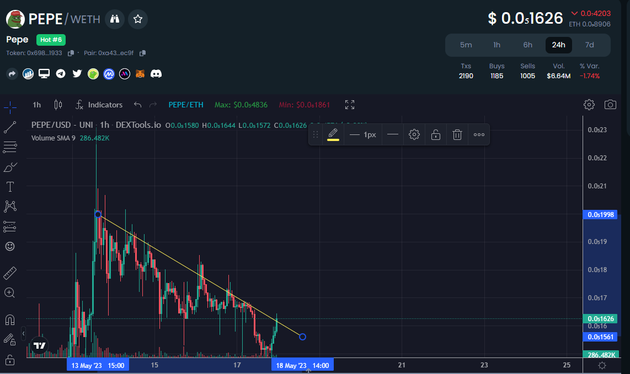Collapse the drawing toolbar side arrow
The height and width of the screenshot is (374, 630).
point(23,333)
